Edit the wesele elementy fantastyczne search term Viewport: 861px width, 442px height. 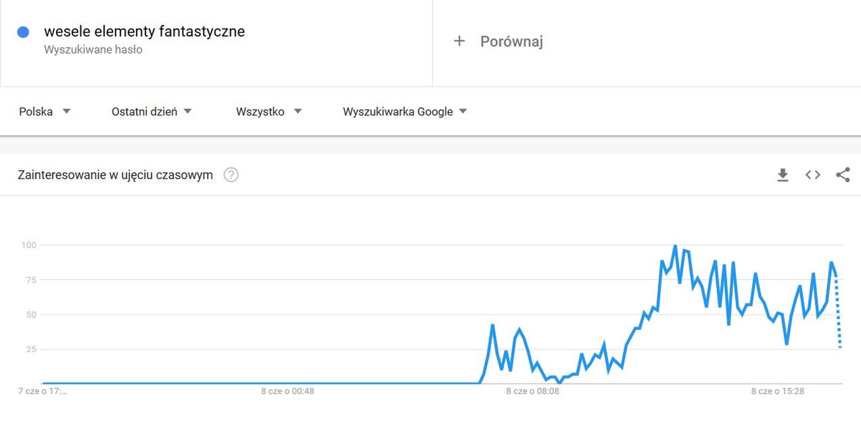click(x=145, y=31)
